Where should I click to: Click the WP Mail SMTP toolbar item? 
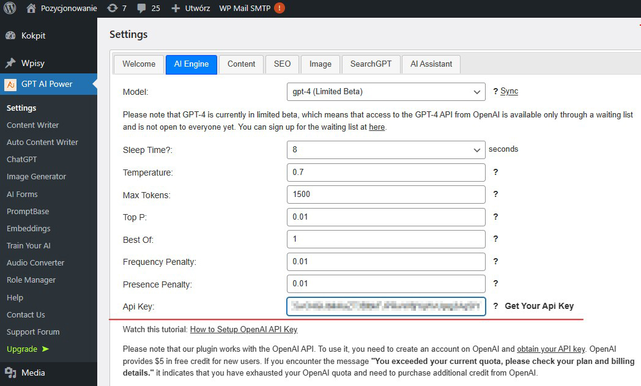[245, 8]
